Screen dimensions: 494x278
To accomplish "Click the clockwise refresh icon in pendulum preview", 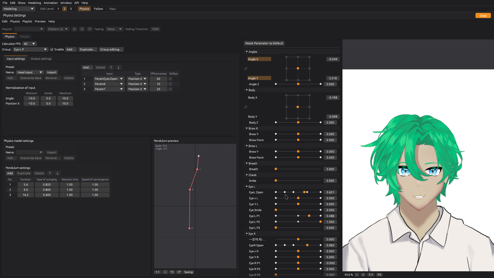I will [x=179, y=272].
